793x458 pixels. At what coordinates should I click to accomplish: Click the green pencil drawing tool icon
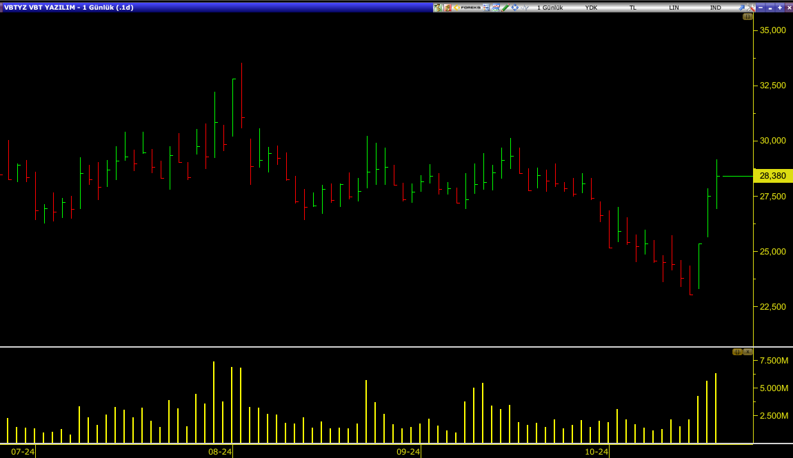pyautogui.click(x=505, y=8)
